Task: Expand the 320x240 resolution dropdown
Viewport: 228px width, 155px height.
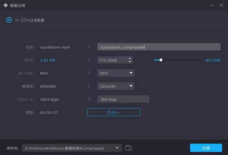Action: click(x=131, y=86)
